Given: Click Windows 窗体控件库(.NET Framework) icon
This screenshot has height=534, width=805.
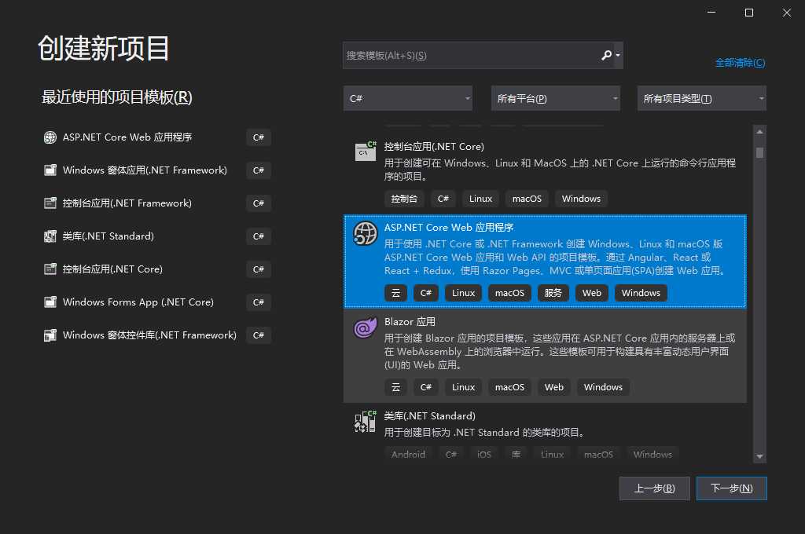Looking at the screenshot, I should click(50, 335).
